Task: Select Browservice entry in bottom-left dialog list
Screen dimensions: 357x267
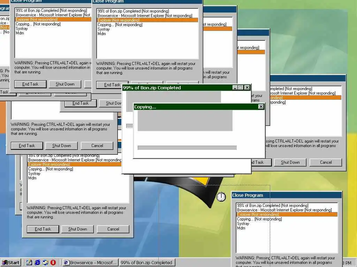Action: click(x=75, y=160)
